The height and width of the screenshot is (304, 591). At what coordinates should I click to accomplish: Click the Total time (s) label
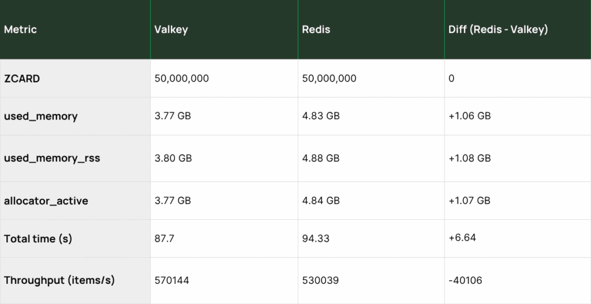click(38, 238)
